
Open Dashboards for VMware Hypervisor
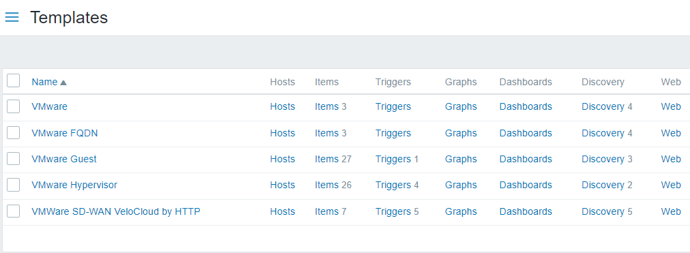tap(526, 185)
